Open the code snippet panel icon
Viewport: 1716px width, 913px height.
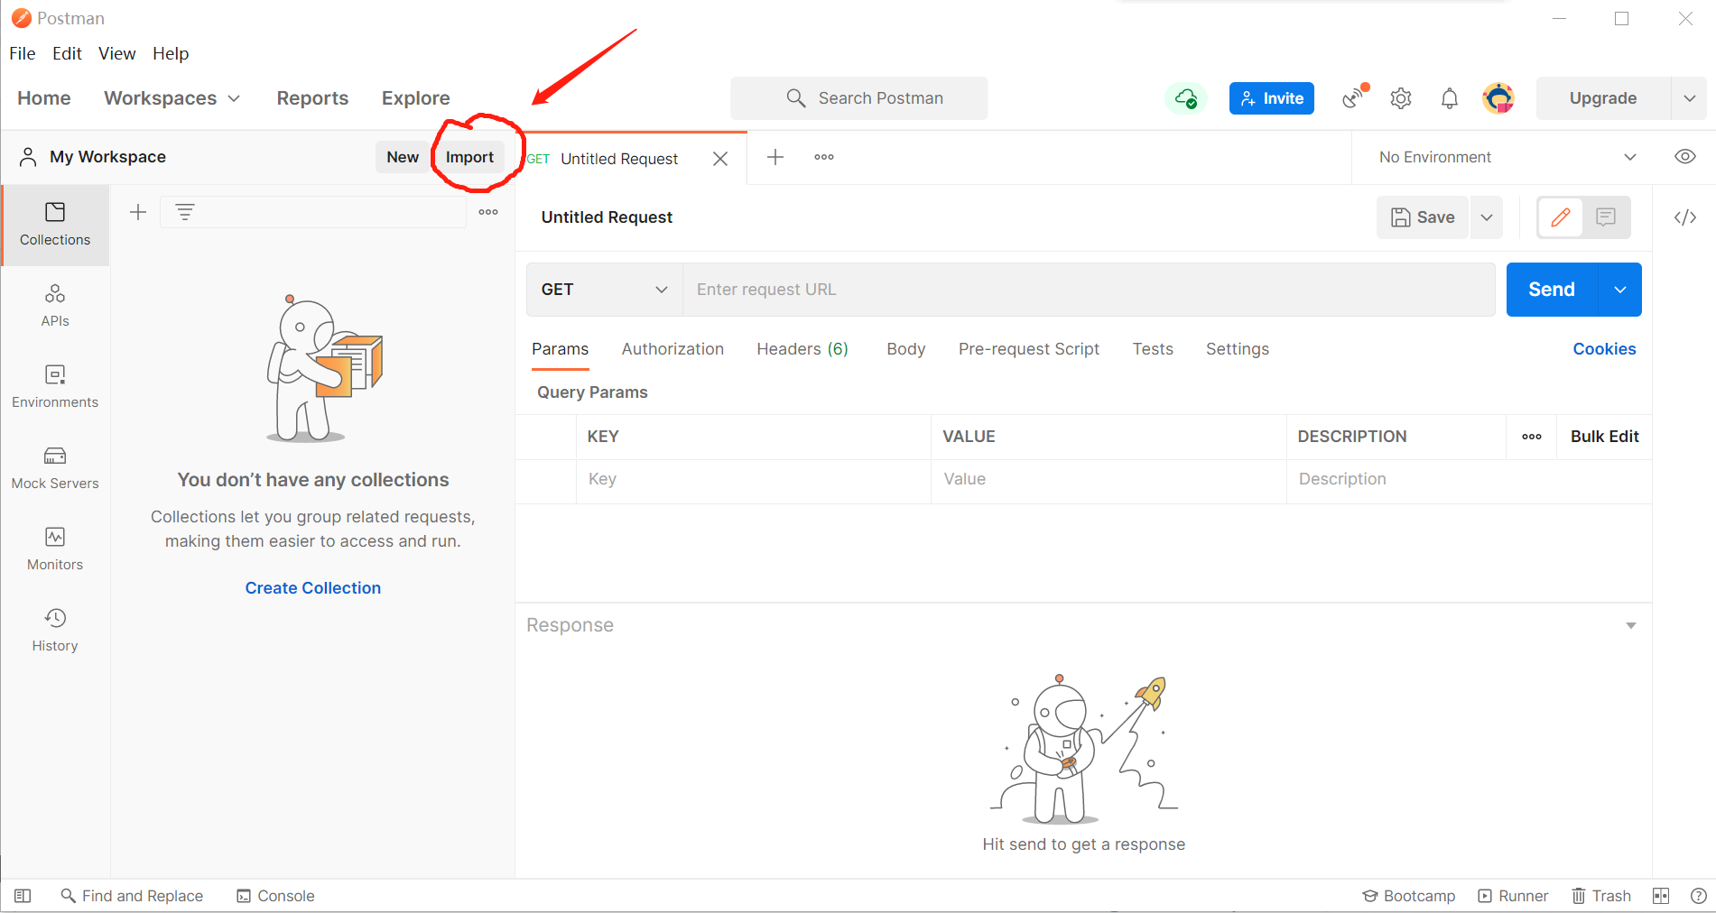pyautogui.click(x=1685, y=217)
